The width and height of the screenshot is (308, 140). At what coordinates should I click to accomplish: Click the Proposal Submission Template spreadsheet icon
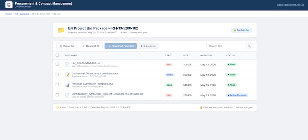(67, 85)
